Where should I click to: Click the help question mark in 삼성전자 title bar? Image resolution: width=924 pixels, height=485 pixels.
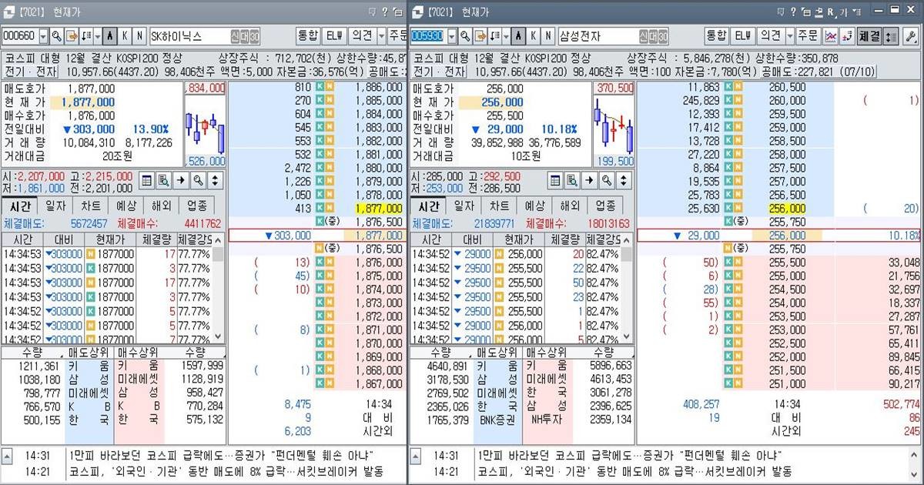pyautogui.click(x=793, y=12)
